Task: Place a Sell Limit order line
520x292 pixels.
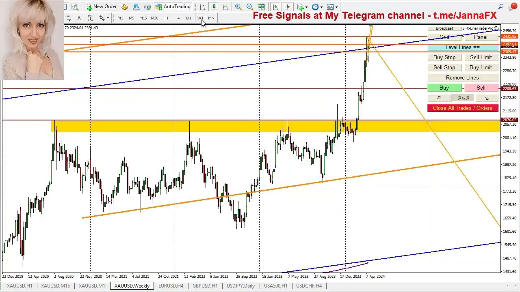Action: click(481, 57)
